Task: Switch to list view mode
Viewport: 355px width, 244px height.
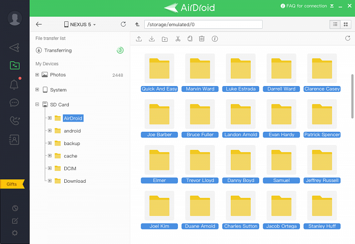Action: tap(335, 24)
